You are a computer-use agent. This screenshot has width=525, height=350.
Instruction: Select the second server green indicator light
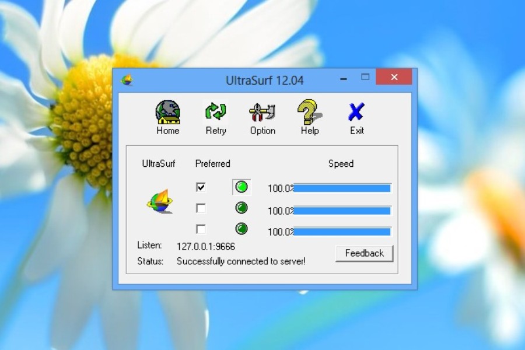pos(242,208)
